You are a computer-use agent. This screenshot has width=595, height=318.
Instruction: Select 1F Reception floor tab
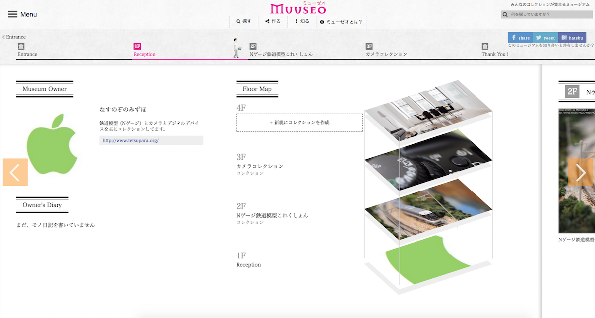point(144,54)
